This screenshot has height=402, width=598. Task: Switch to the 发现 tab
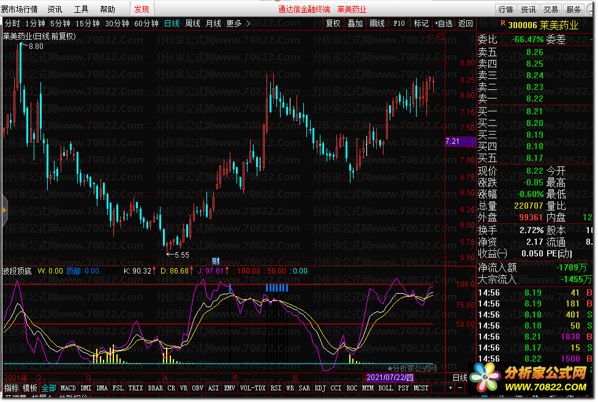[x=142, y=9]
